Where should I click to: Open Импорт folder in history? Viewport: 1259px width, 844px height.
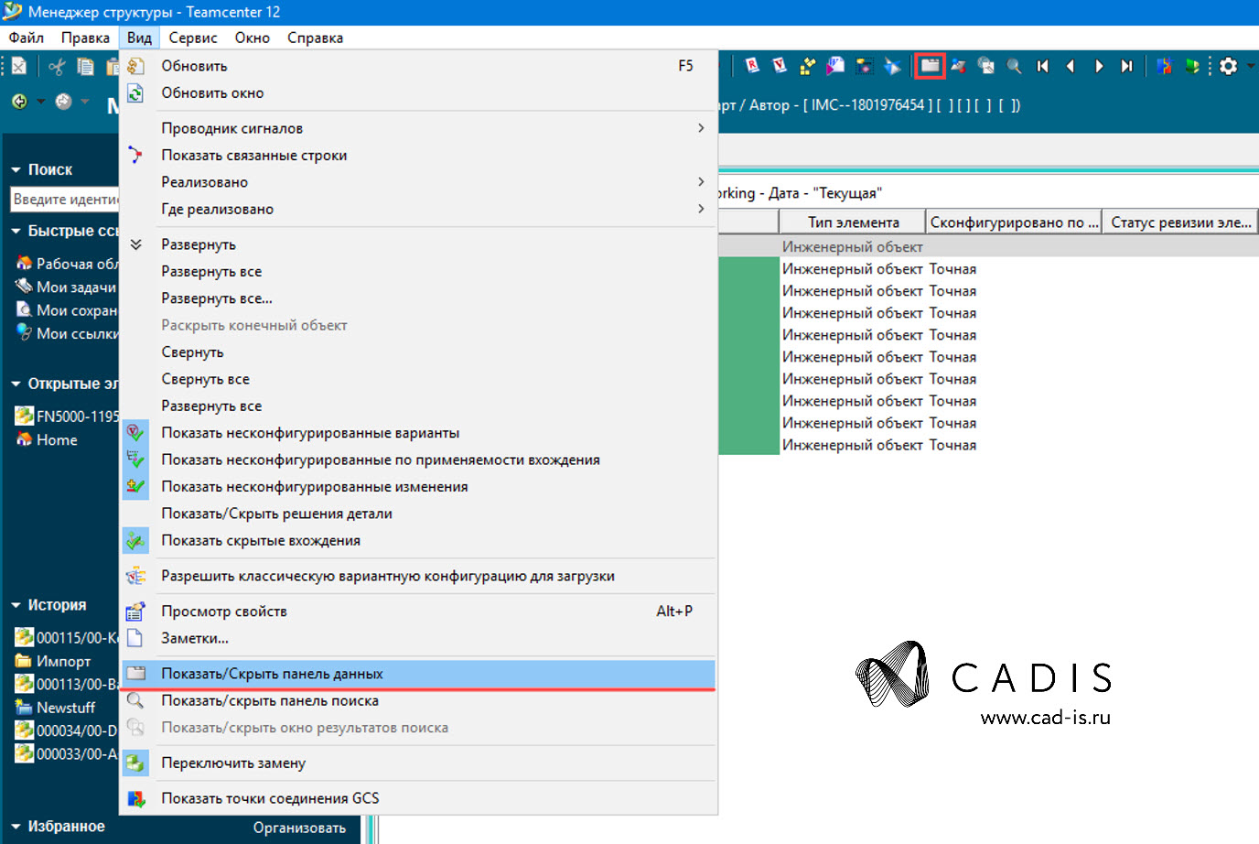52,661
